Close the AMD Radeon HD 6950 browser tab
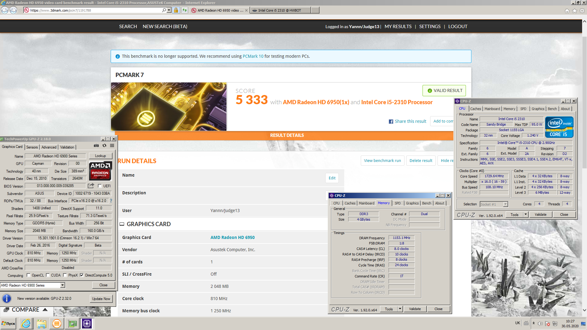 [x=246, y=10]
